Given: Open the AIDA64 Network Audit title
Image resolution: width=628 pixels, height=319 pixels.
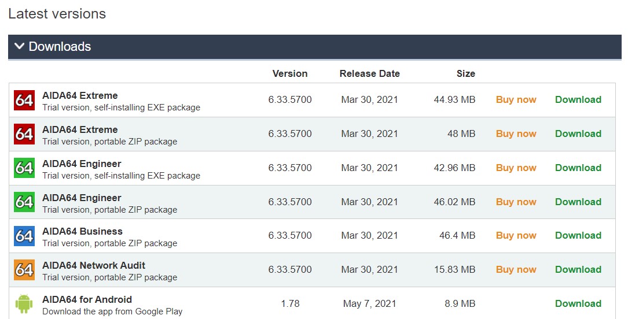Looking at the screenshot, I should (x=94, y=265).
